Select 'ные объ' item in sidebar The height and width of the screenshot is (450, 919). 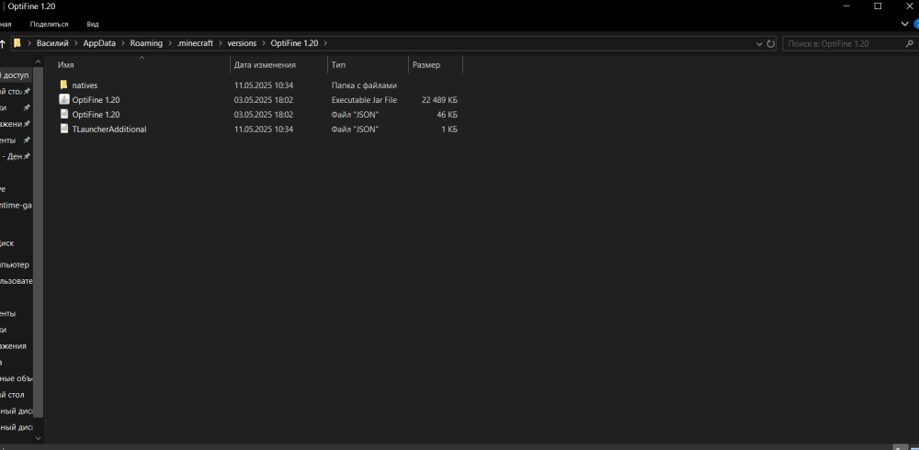(x=17, y=378)
